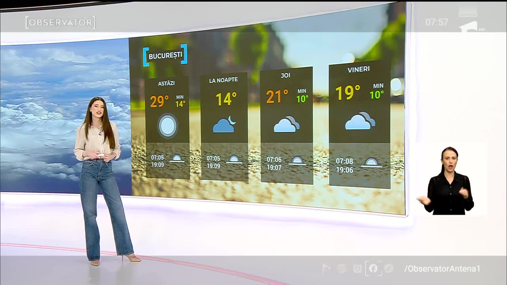Click the /ObservatorAntena1 handle text

click(442, 269)
